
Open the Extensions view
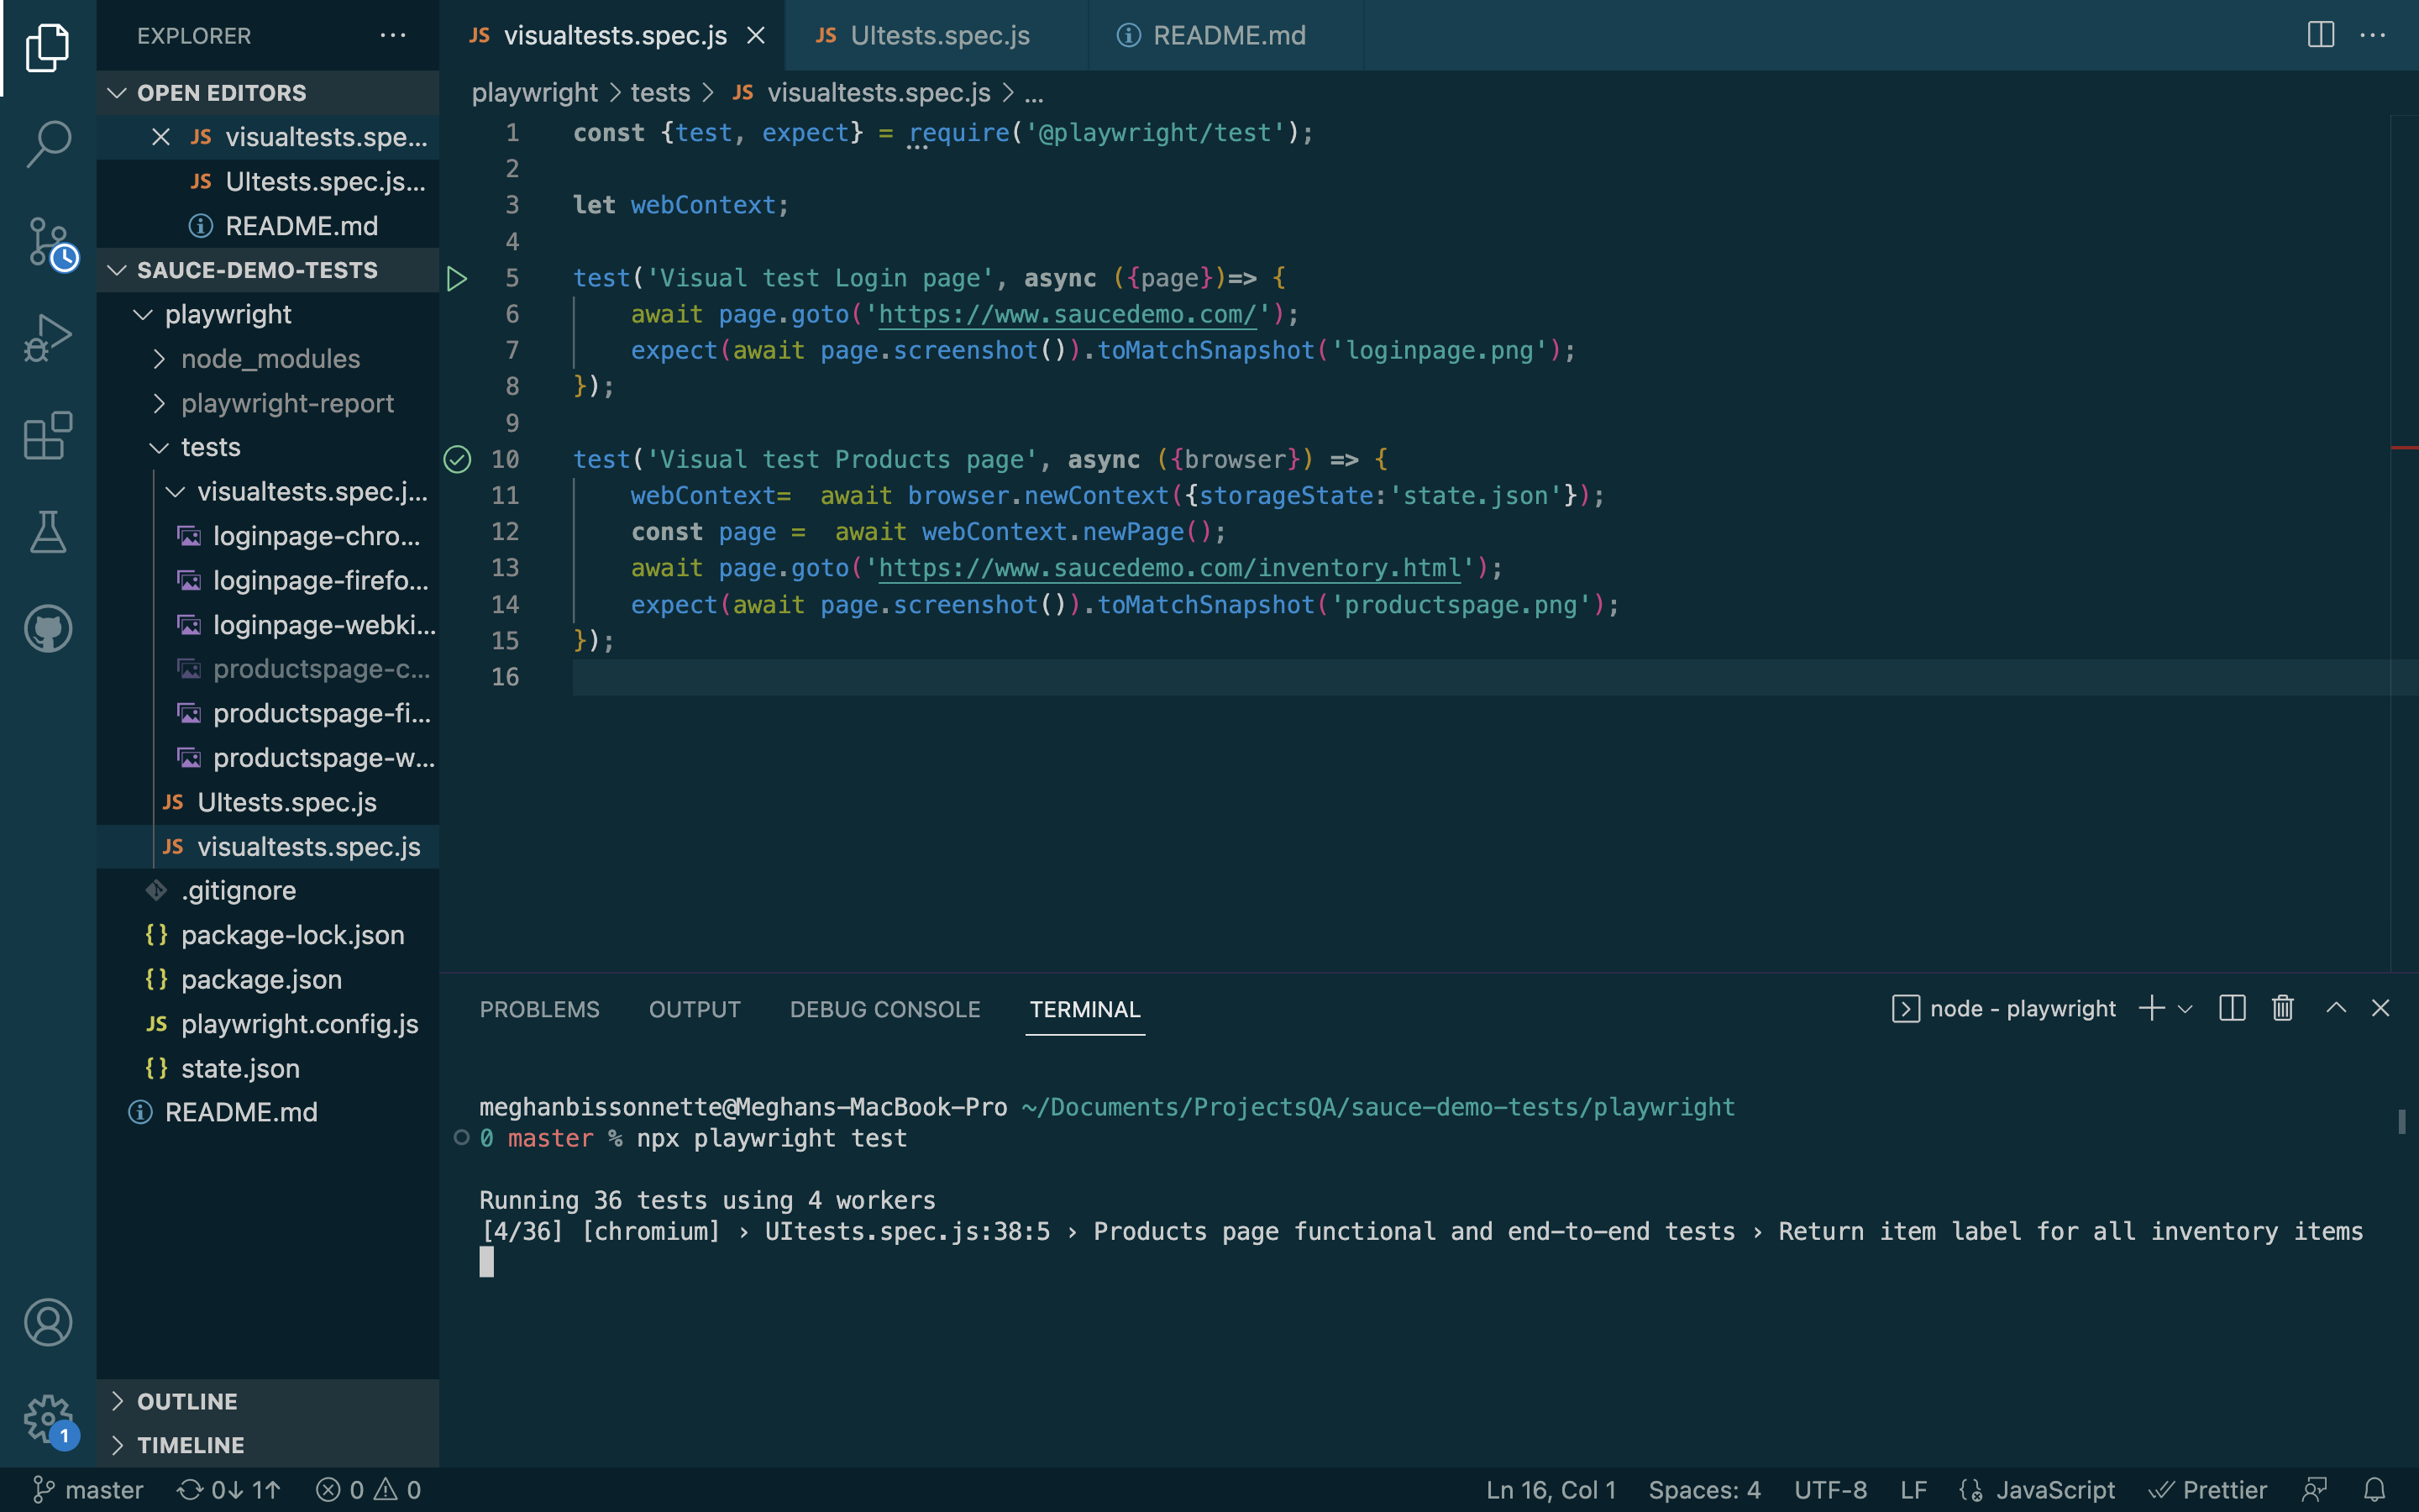(x=48, y=436)
